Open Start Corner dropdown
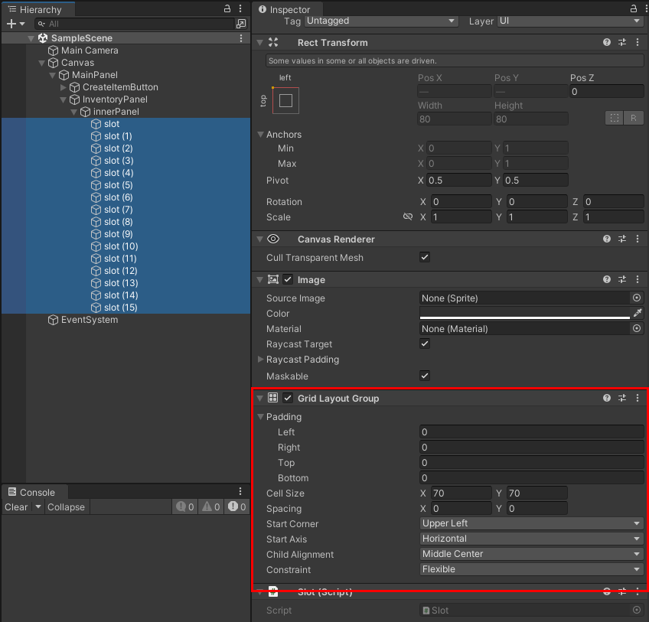649x622 pixels. pyautogui.click(x=531, y=523)
